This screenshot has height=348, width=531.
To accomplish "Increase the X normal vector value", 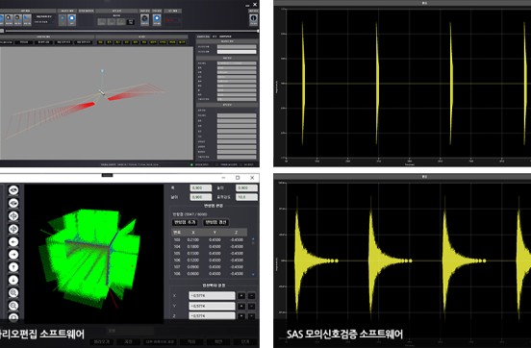I will click(241, 296).
